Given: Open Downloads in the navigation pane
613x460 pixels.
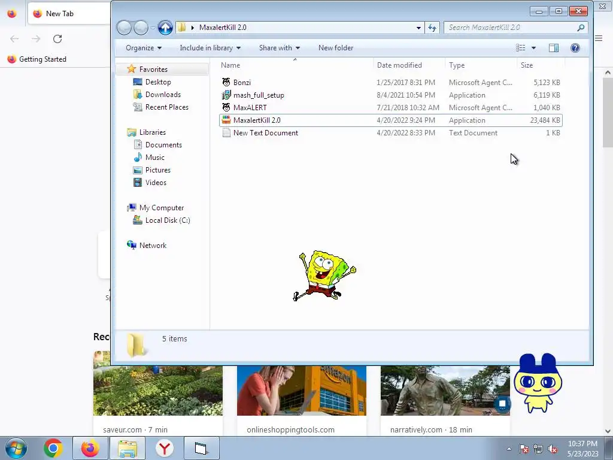Looking at the screenshot, I should click(163, 94).
